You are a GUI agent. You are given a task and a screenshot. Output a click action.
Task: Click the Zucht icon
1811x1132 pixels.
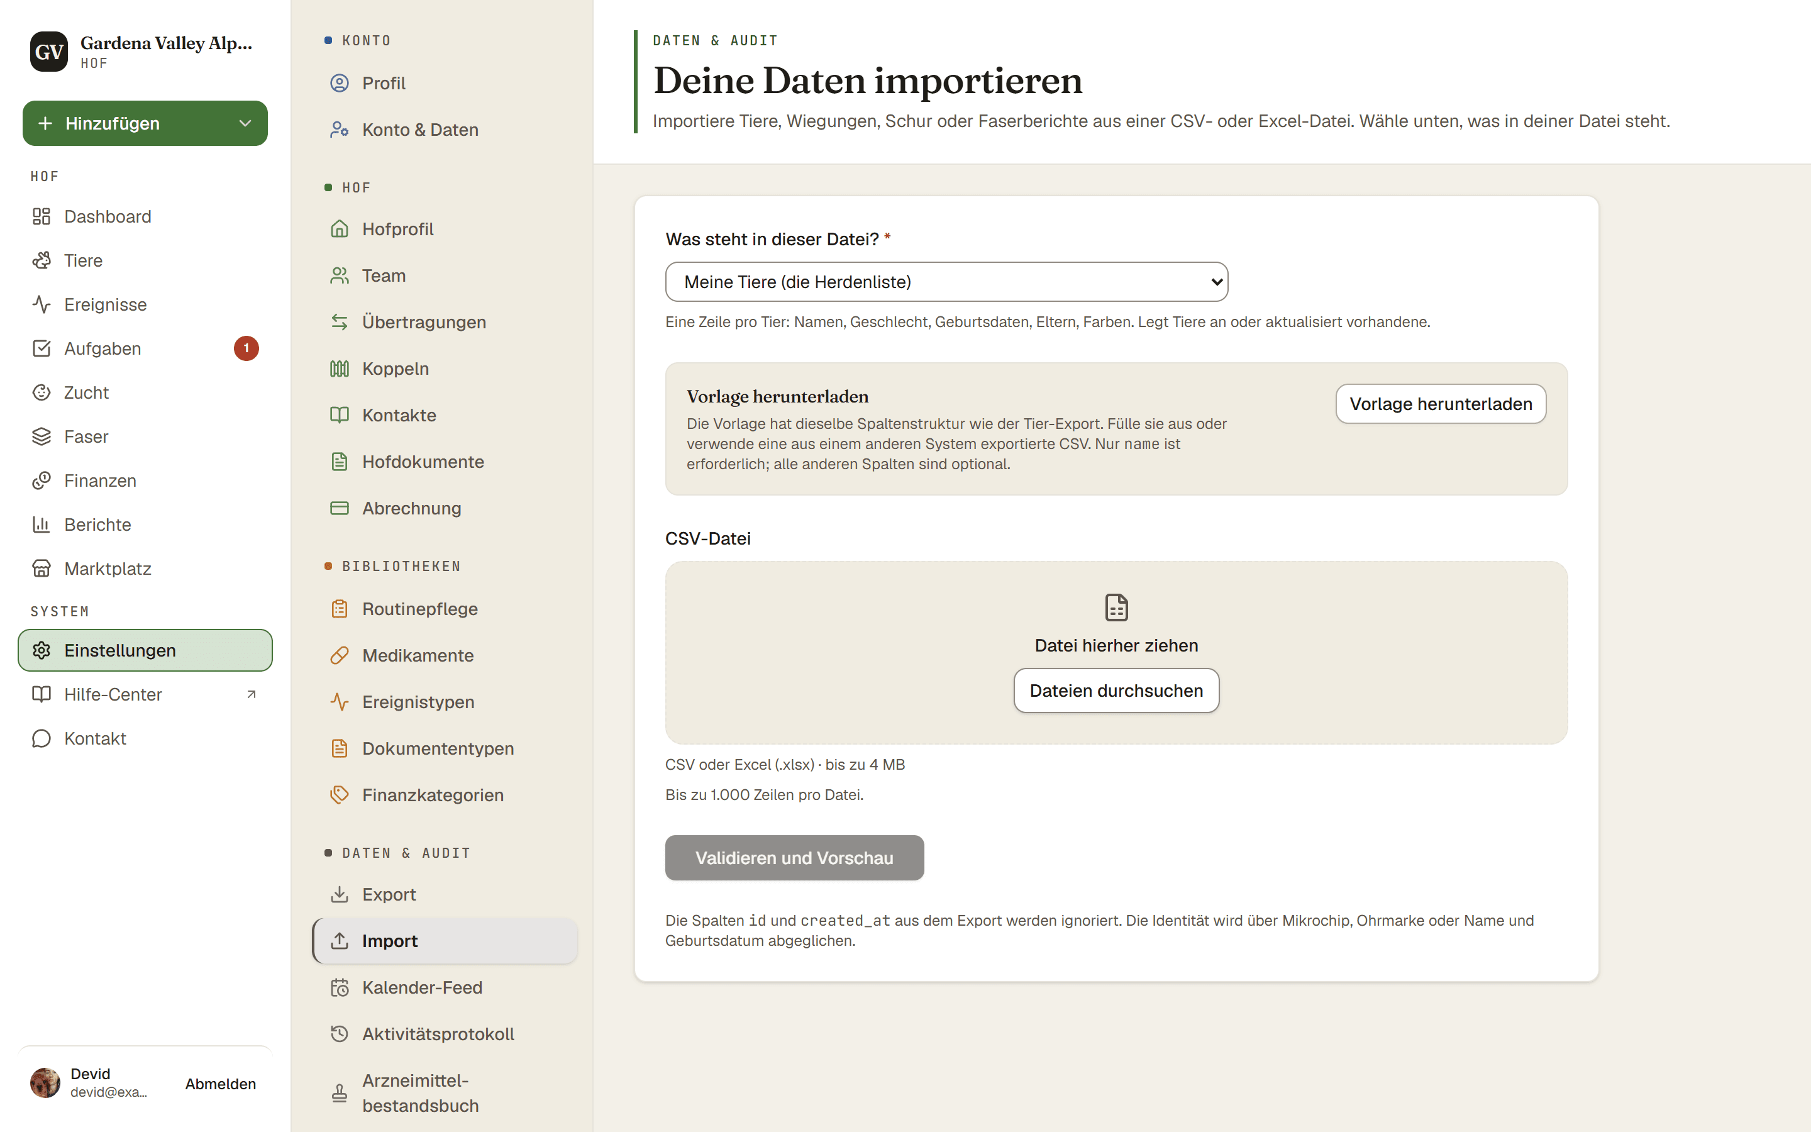click(x=41, y=392)
